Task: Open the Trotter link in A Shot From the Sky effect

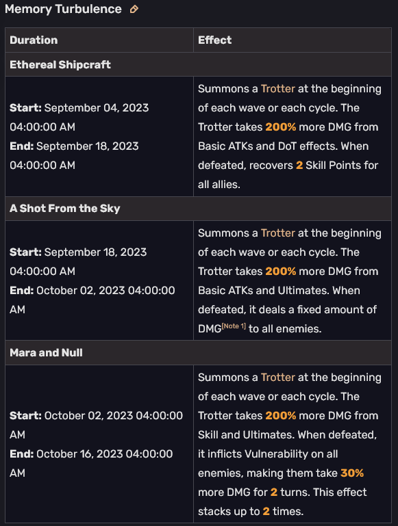Action: tap(277, 233)
